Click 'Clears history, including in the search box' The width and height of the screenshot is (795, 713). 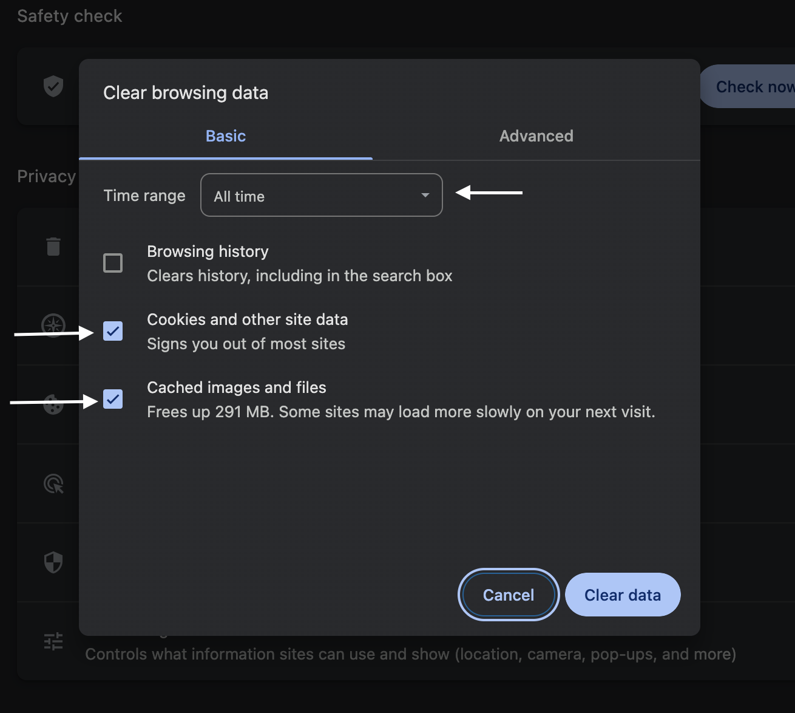coord(300,276)
